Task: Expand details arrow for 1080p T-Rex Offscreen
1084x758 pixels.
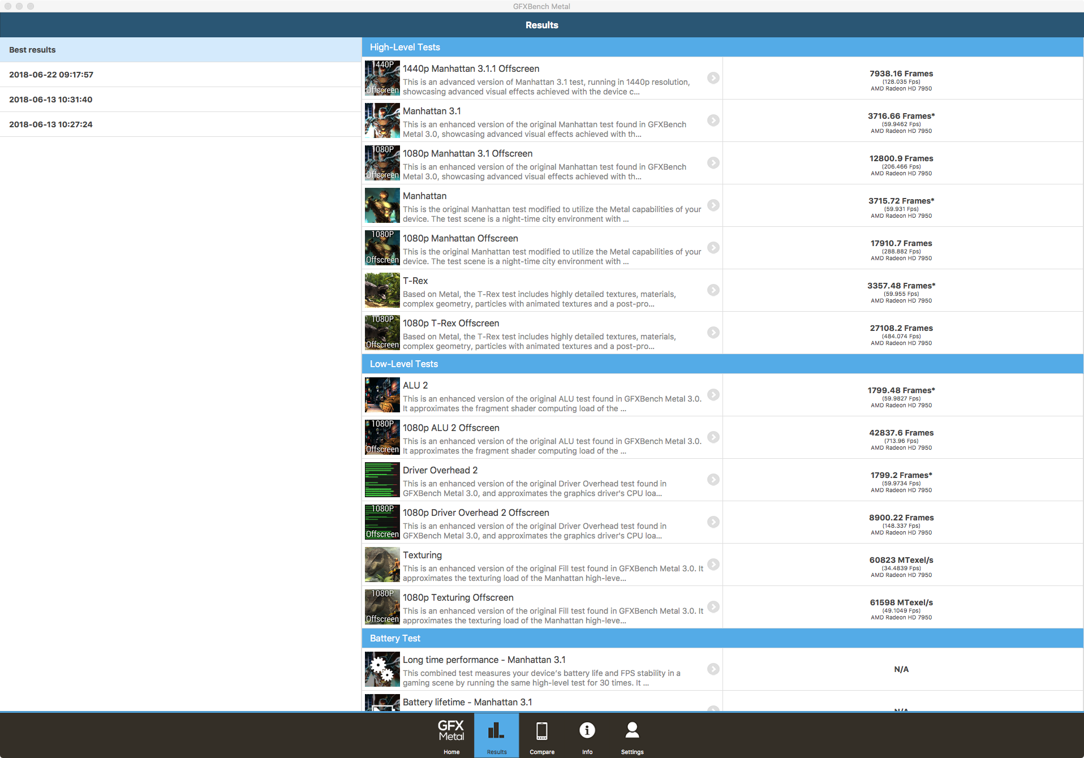Action: tap(713, 333)
